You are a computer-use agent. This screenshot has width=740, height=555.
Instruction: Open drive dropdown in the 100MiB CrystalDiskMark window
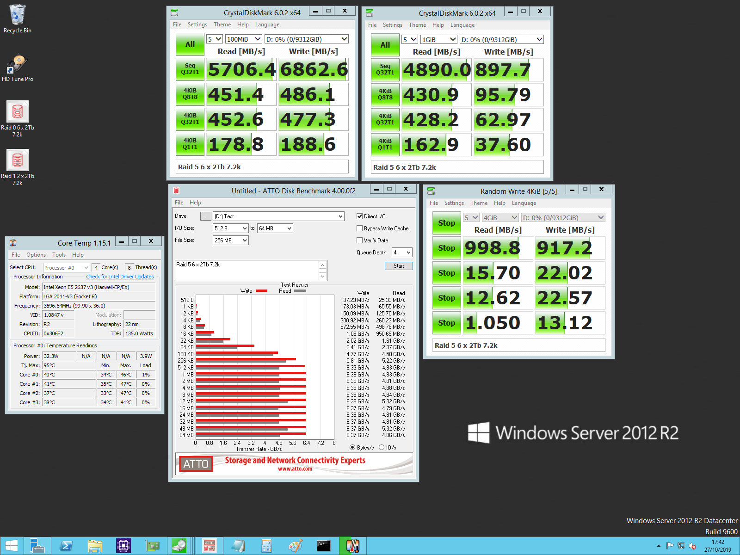pos(306,39)
